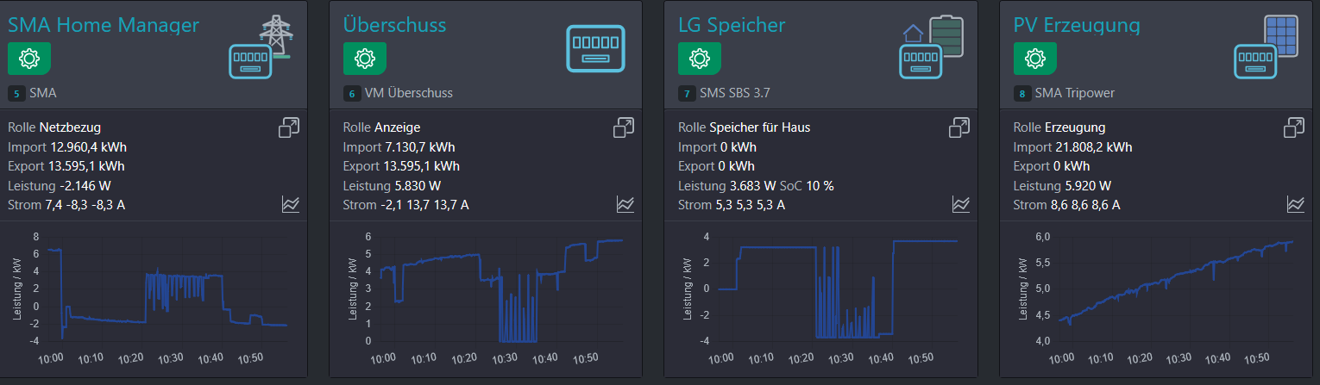Image resolution: width=1320 pixels, height=385 pixels.
Task: Toggle chart icon on Überschuss card
Action: pyautogui.click(x=625, y=204)
